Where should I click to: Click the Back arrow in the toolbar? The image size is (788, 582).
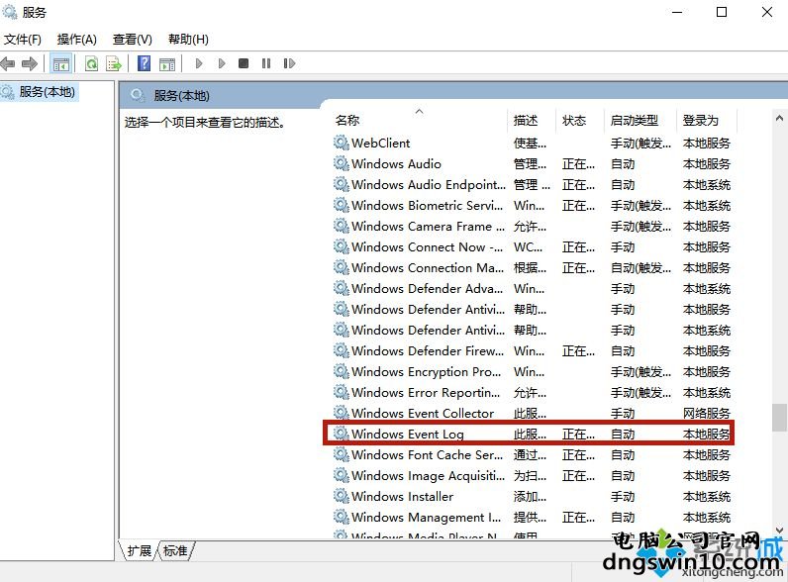pos(8,63)
